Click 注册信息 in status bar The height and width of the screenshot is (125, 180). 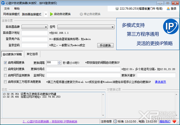pos(106,121)
